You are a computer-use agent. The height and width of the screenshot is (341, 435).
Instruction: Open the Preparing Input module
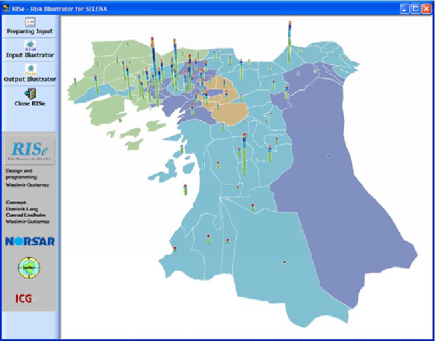pos(29,26)
